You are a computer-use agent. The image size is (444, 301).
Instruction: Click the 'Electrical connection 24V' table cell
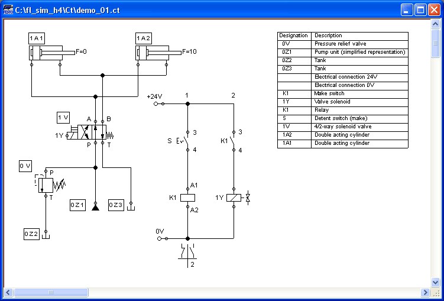click(x=359, y=77)
